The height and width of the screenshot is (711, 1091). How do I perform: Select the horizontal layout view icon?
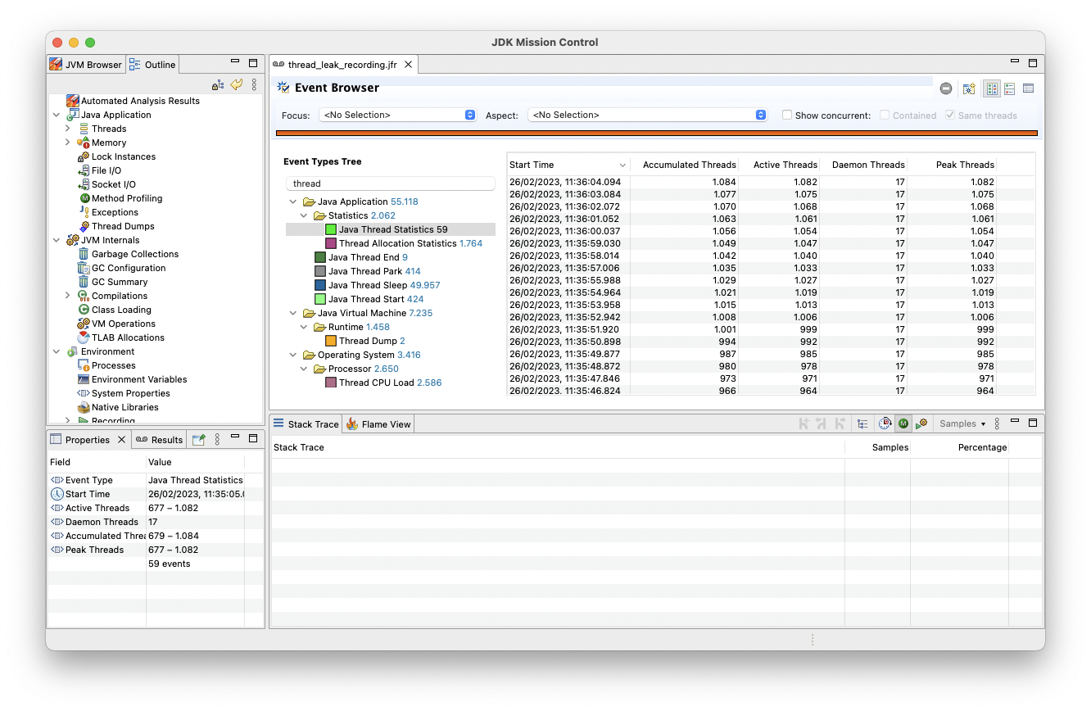[x=1011, y=88]
